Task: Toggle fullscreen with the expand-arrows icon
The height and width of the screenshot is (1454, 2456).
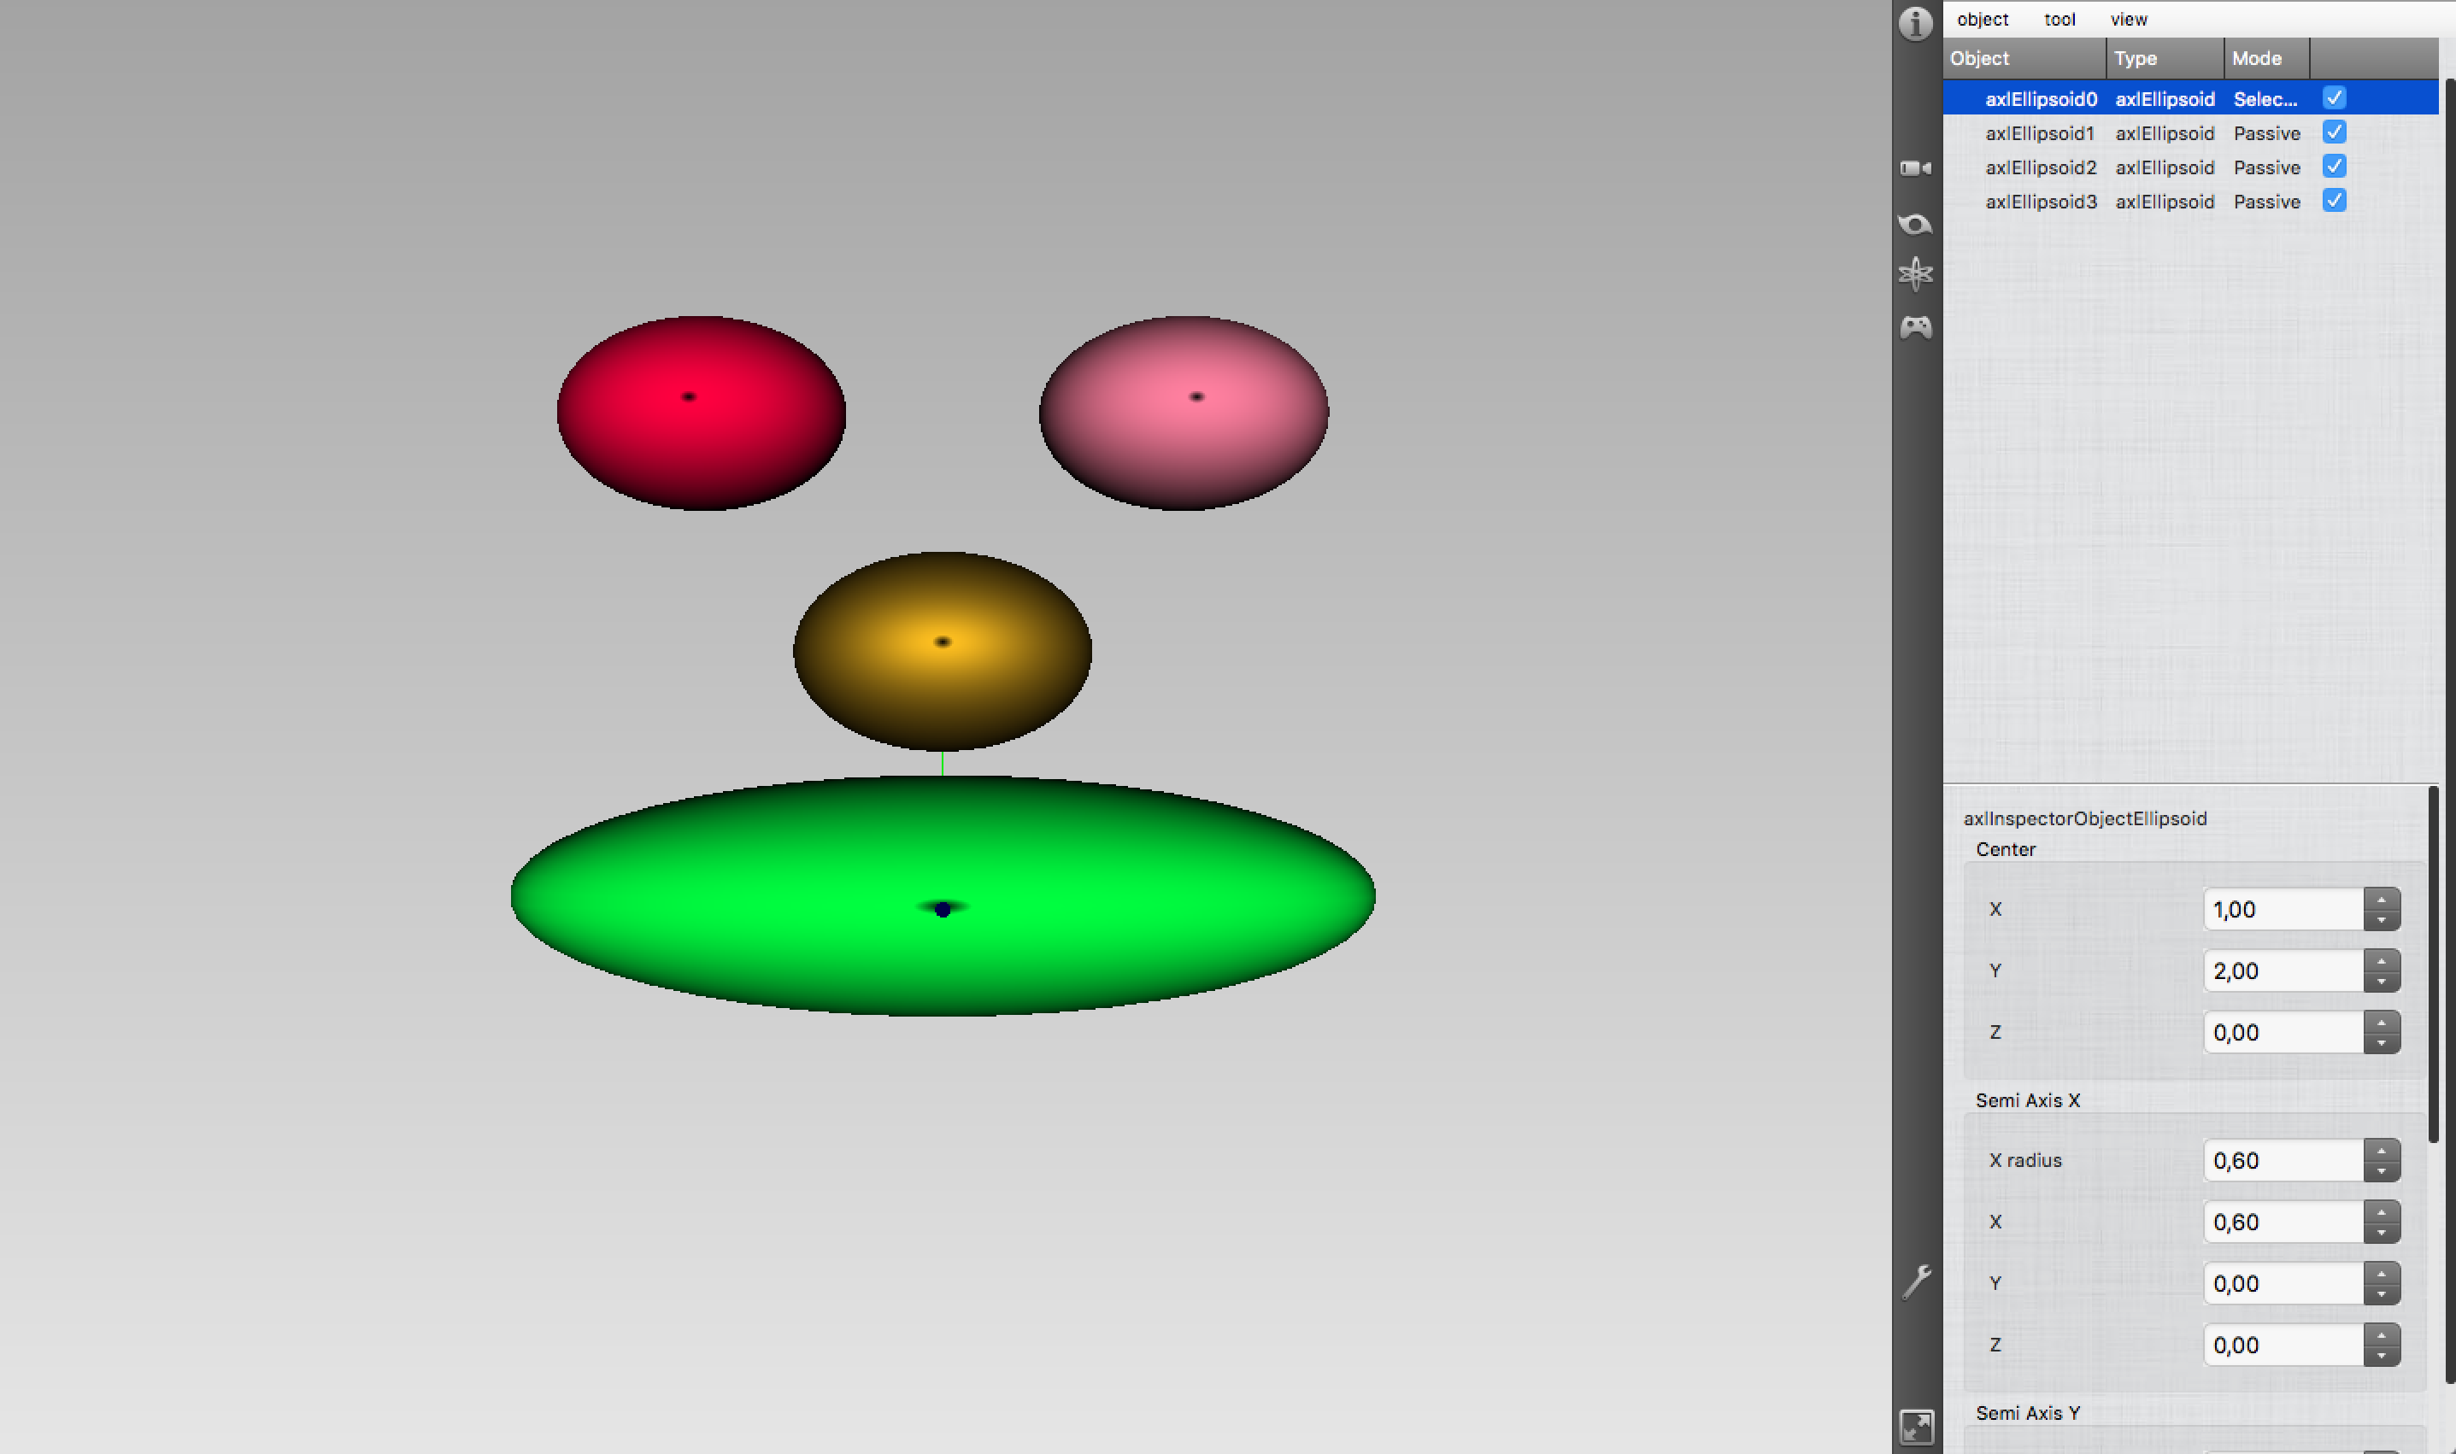Action: pos(1918,1427)
